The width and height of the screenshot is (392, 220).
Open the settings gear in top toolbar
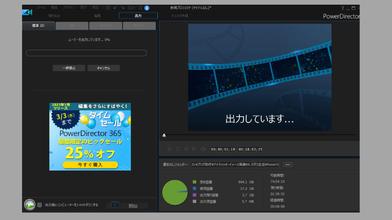[x=140, y=8]
